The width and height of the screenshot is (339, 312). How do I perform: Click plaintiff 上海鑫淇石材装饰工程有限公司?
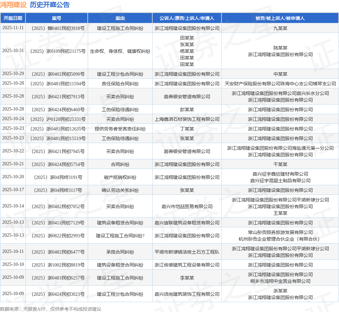pyautogui.click(x=187, y=119)
